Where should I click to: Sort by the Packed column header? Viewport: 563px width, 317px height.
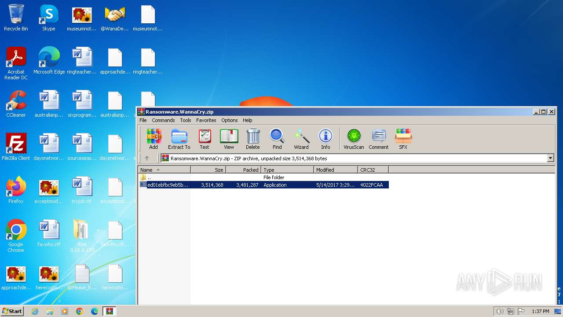point(244,170)
